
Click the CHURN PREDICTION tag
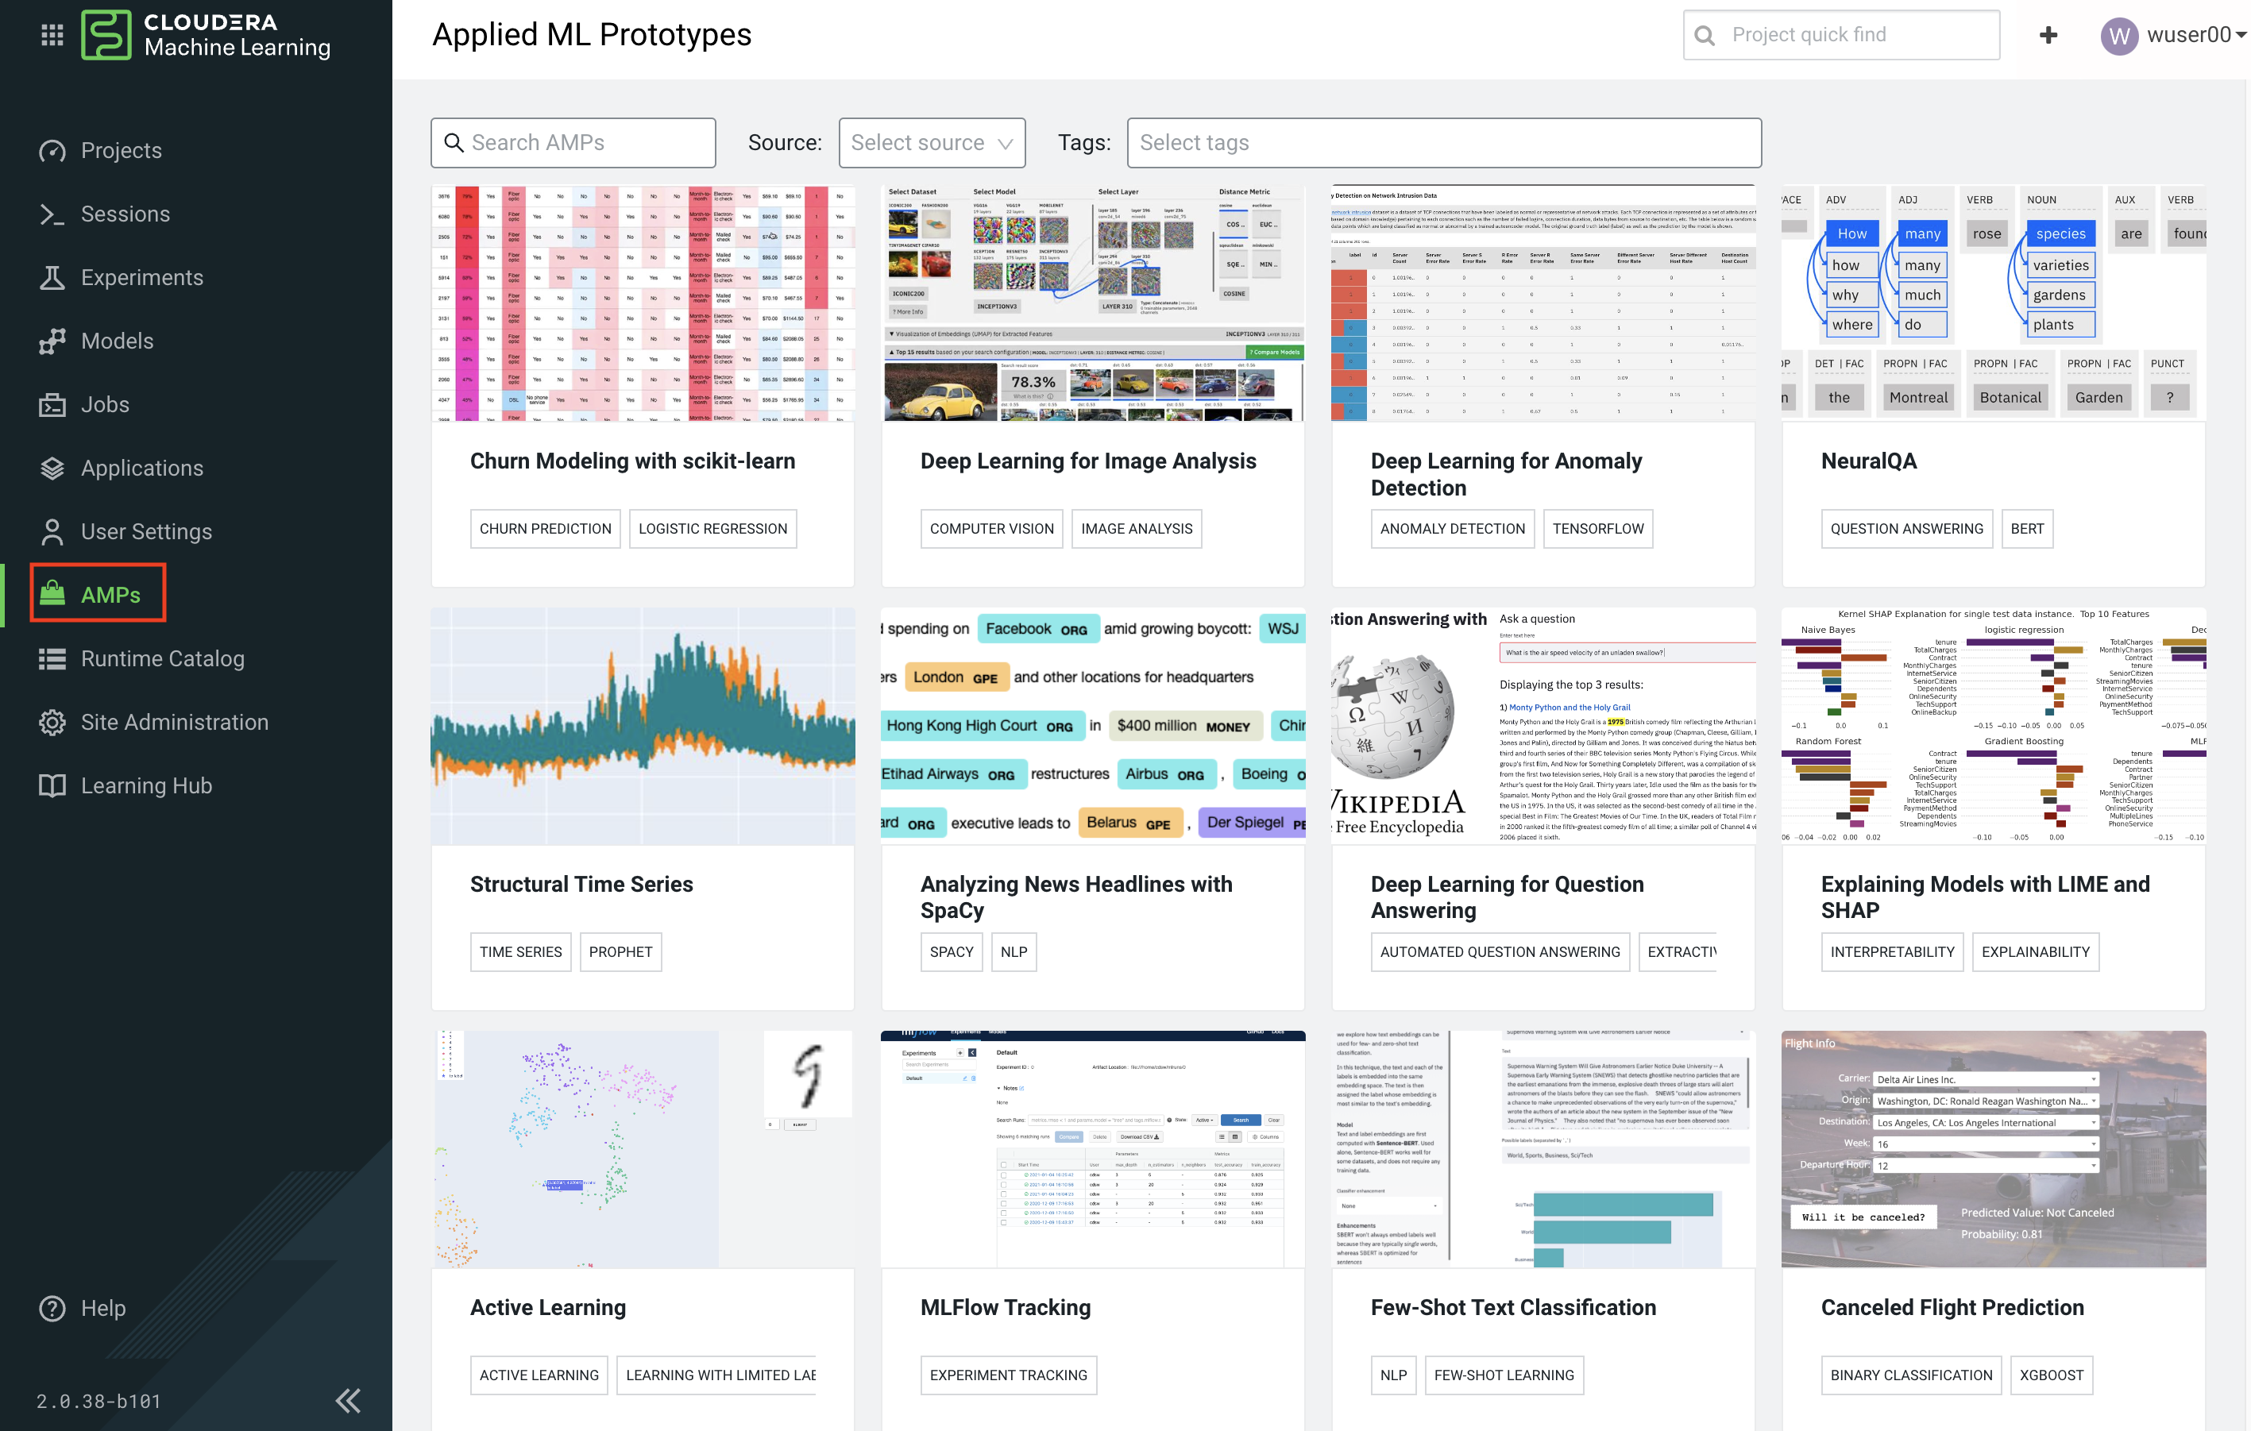pos(545,528)
